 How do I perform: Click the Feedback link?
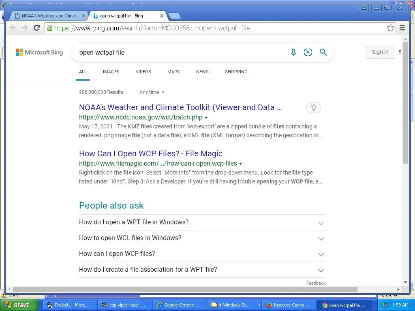(x=316, y=283)
